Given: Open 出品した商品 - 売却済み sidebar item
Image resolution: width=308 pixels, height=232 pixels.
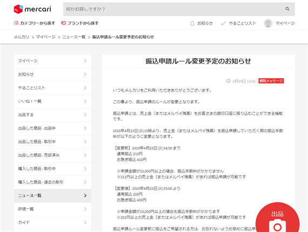Looking at the screenshot, I should point(52,155).
